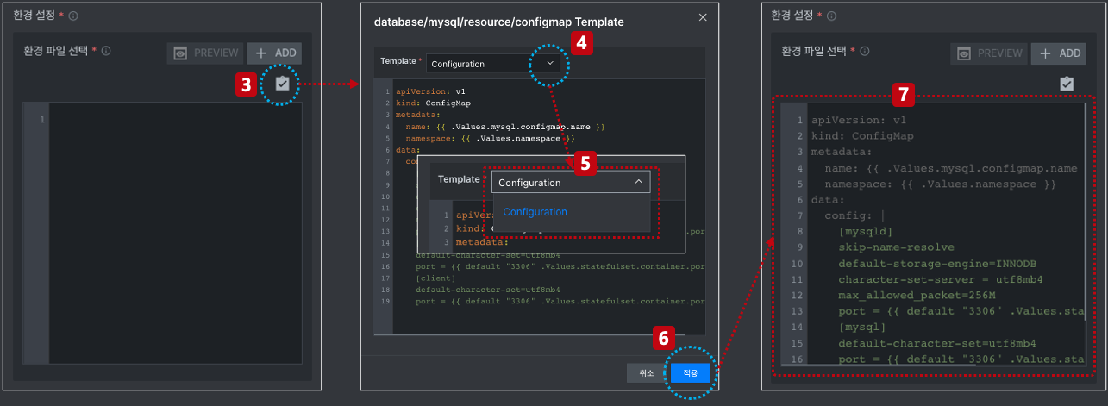Select the blue Configuration option in the list
1108x406 pixels.
(535, 212)
